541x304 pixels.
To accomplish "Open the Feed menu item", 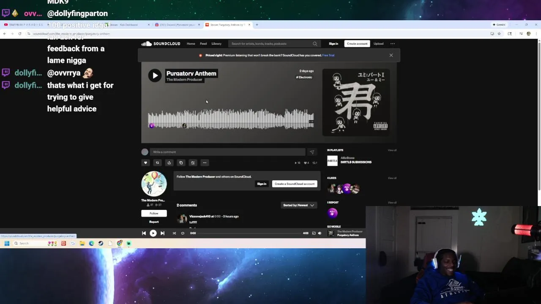I will [203, 43].
